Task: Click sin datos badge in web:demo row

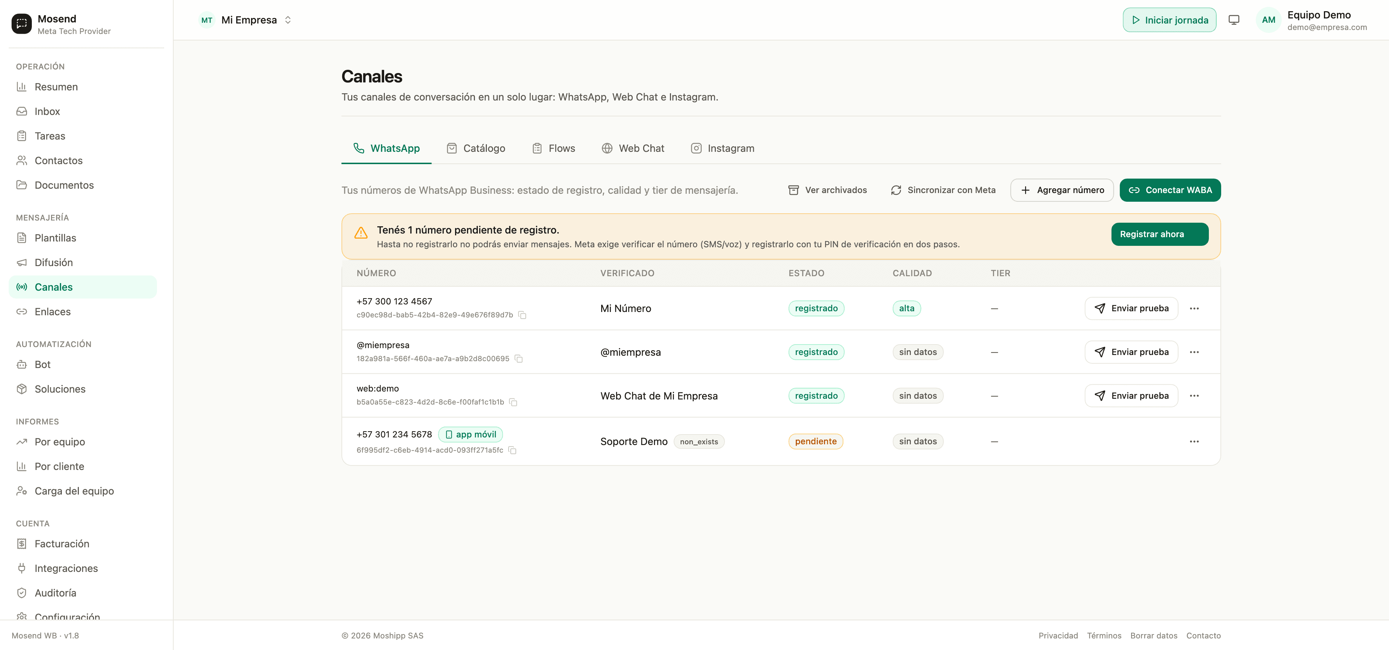Action: 918,395
